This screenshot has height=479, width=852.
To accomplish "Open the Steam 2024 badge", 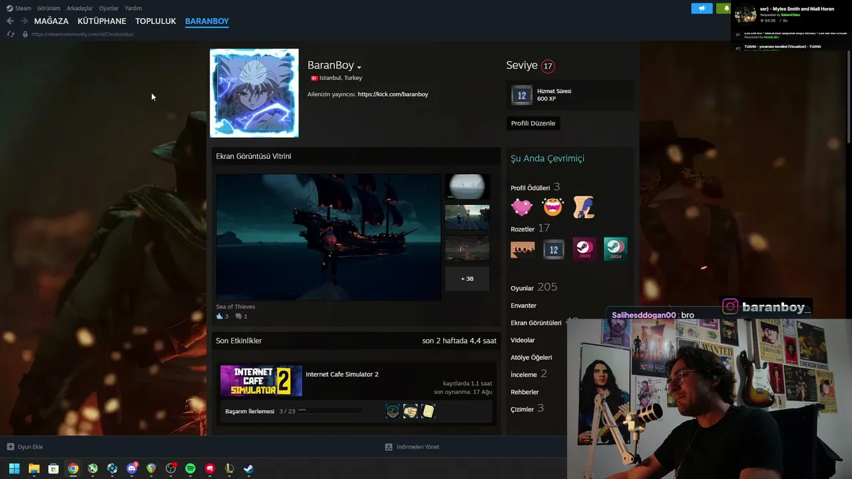I will click(x=616, y=249).
